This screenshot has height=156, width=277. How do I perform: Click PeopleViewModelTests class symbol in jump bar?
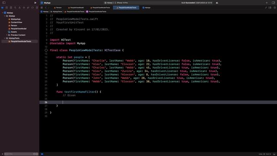pyautogui.click(x=96, y=12)
